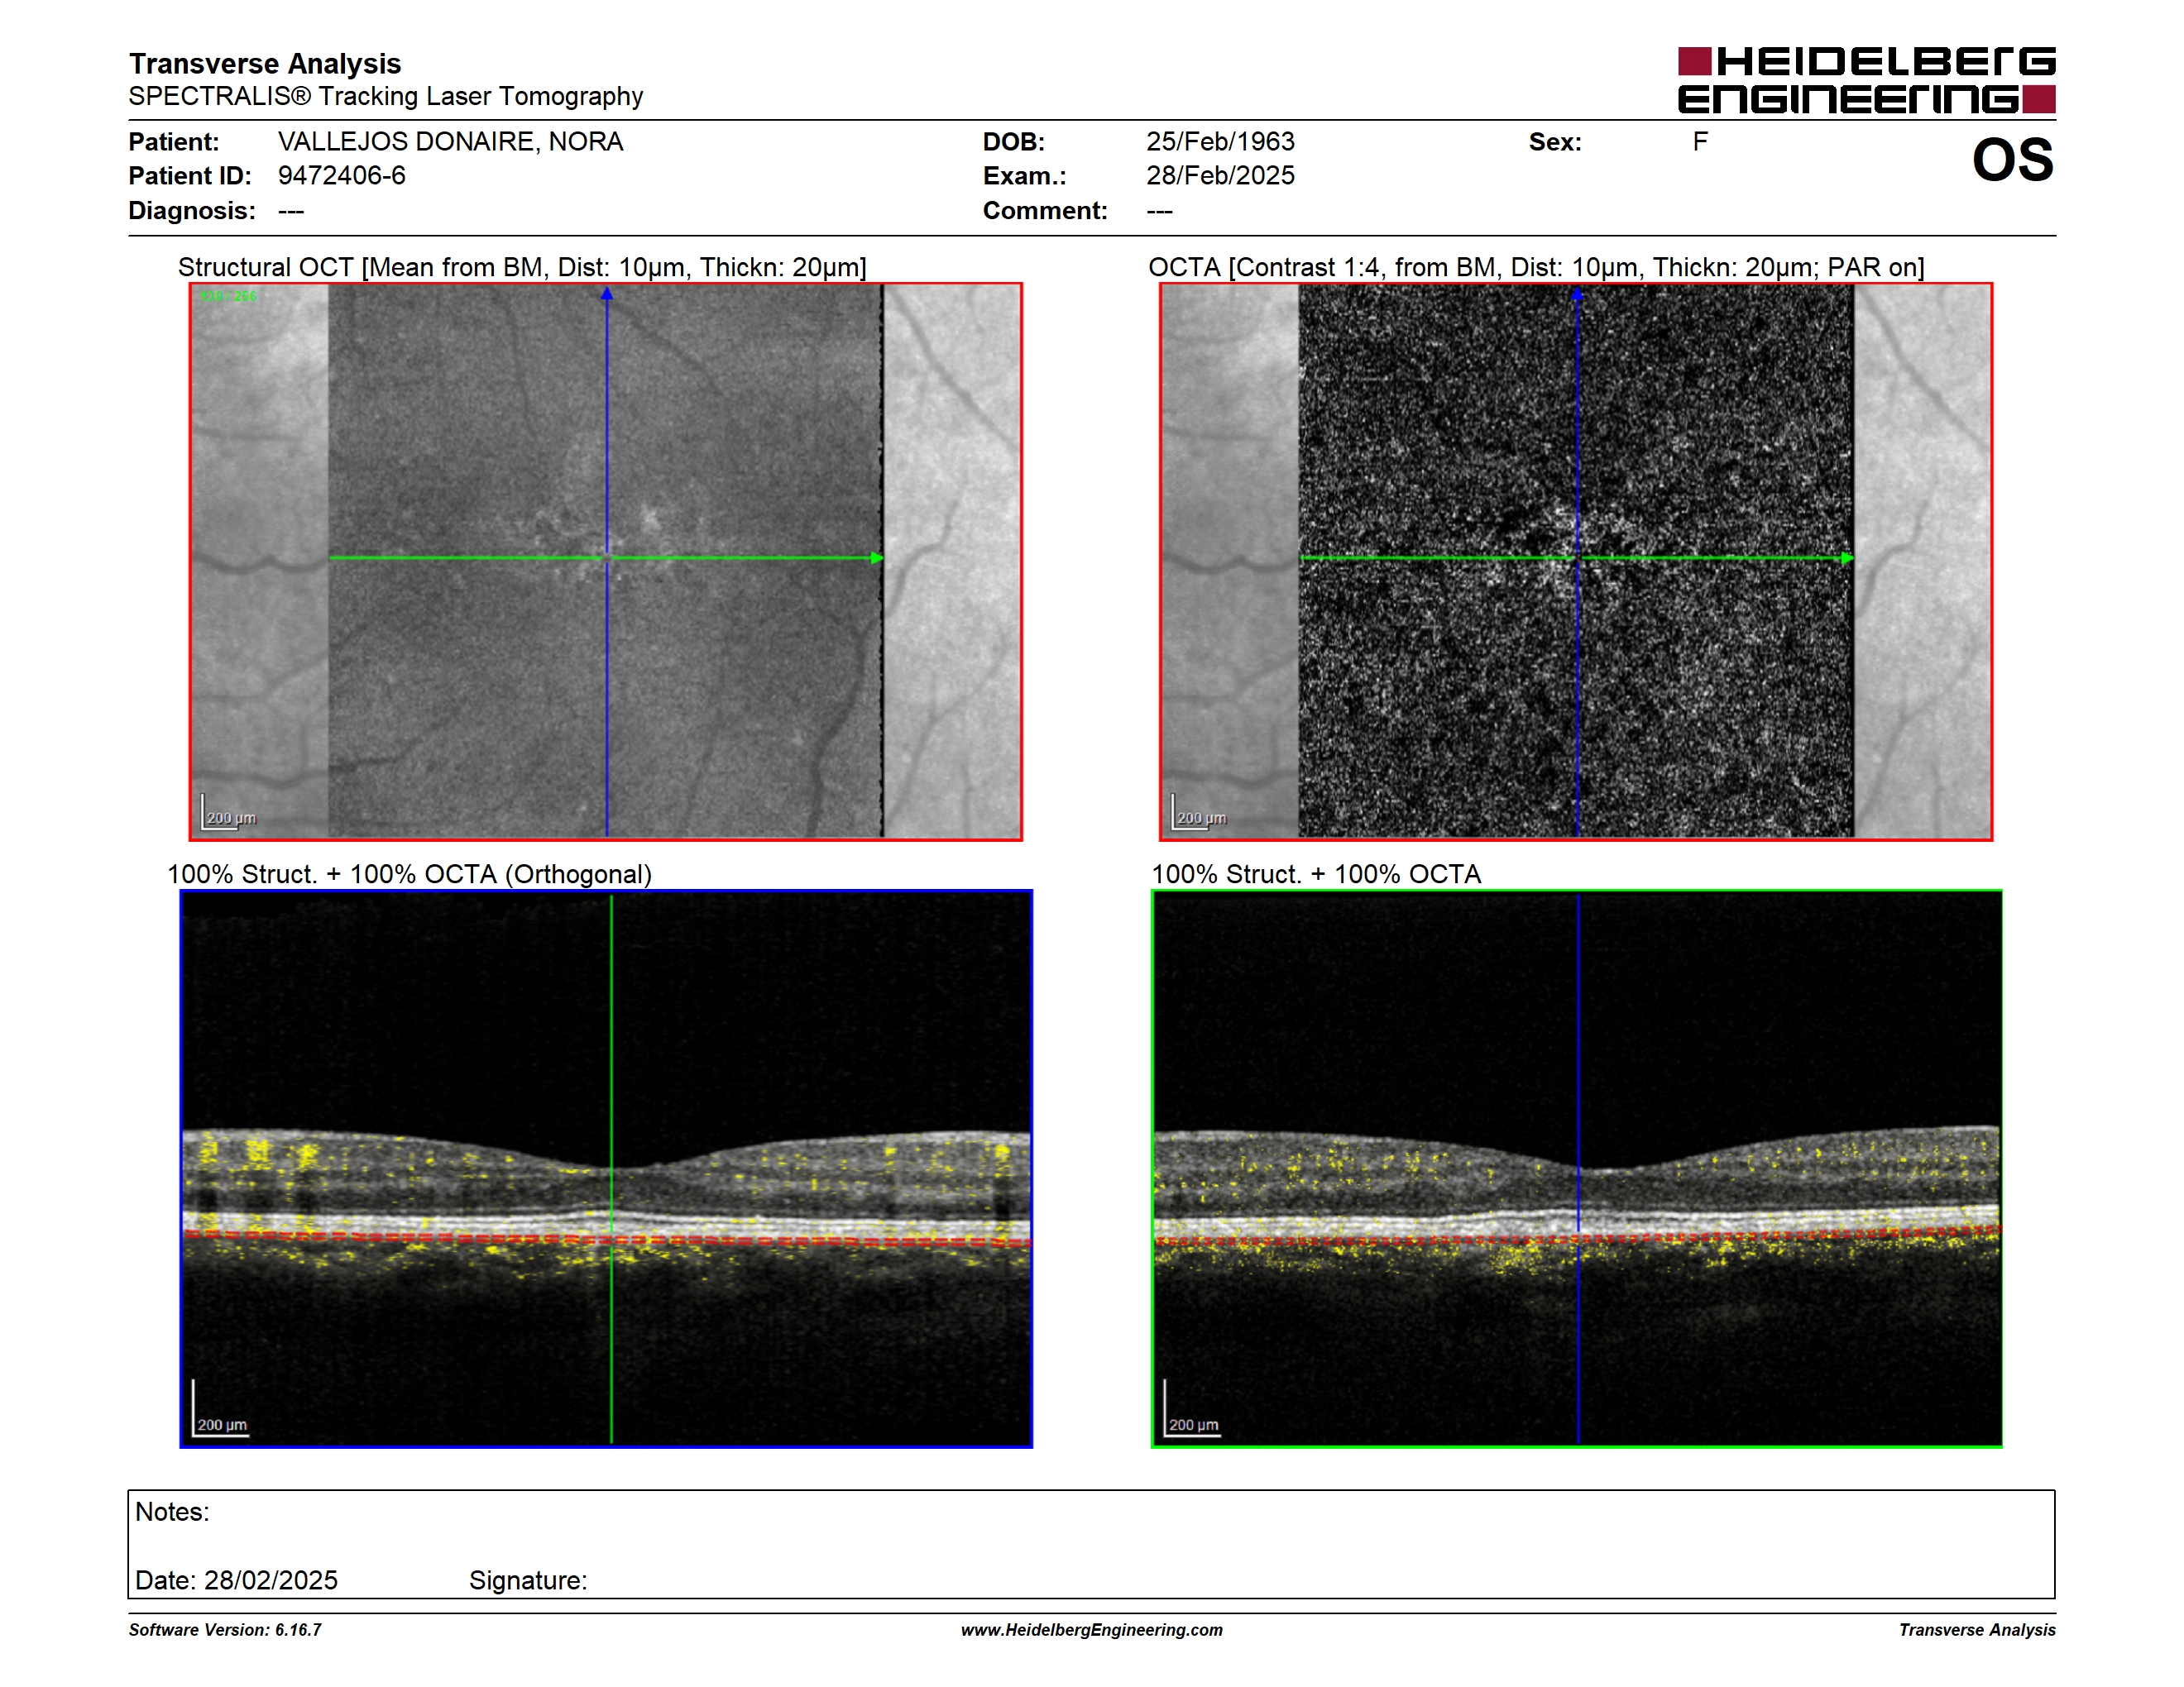Click the green arrowhead on Structural OCT scan line
This screenshot has height=1687, width=2184.
click(877, 557)
